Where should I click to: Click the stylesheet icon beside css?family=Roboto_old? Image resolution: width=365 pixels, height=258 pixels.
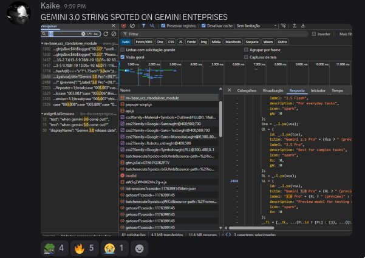[123, 143]
